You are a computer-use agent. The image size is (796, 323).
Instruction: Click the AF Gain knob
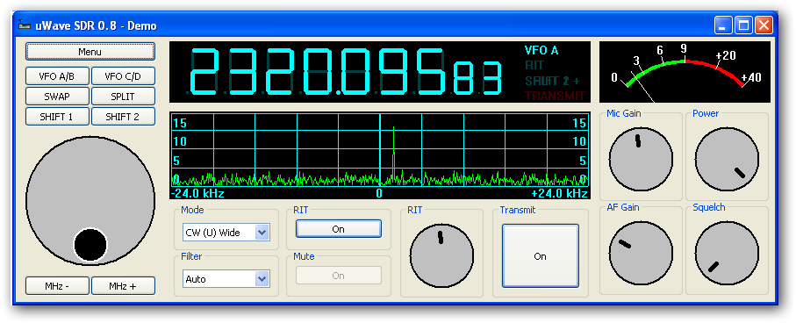pyautogui.click(x=642, y=253)
